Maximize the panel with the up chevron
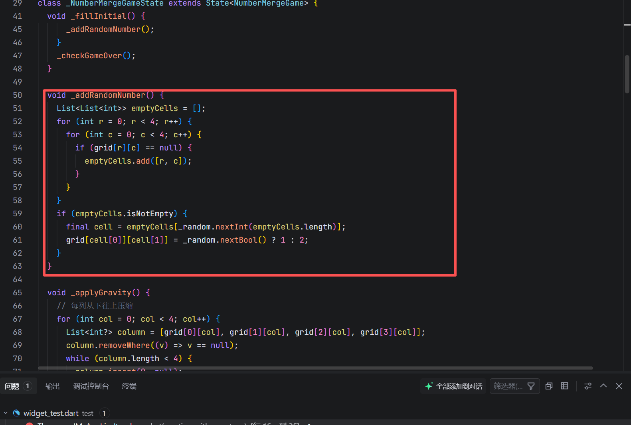631x425 pixels. pyautogui.click(x=603, y=386)
